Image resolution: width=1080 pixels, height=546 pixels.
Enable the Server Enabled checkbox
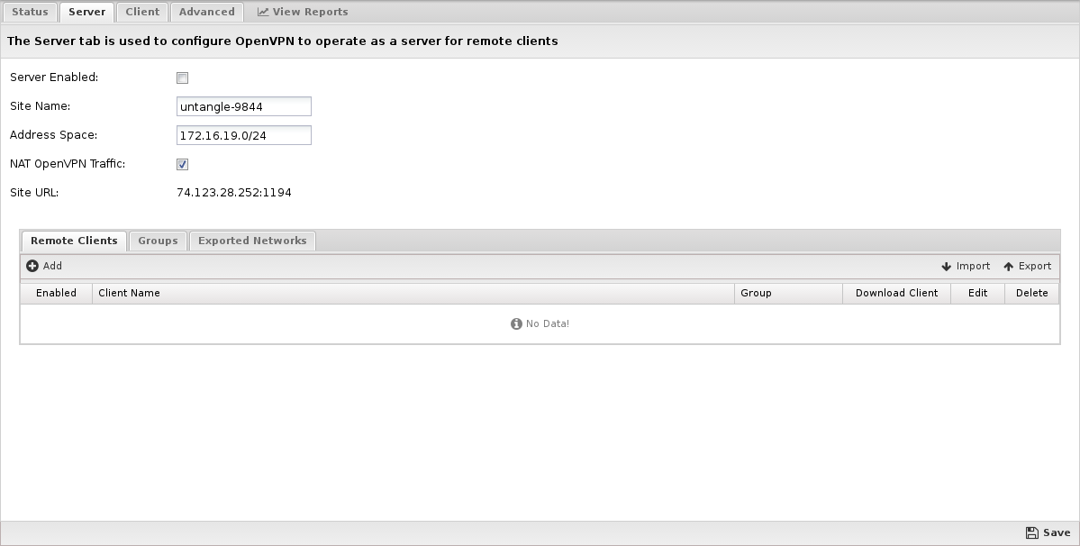183,77
